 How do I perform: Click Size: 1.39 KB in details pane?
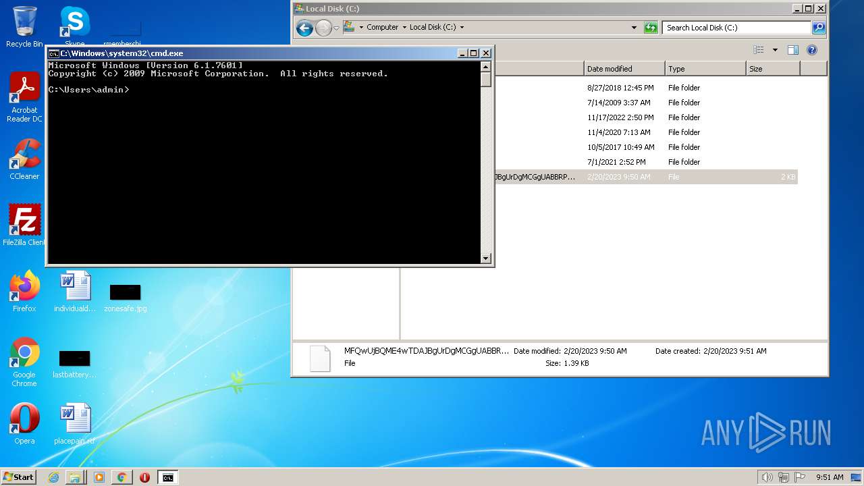[567, 363]
